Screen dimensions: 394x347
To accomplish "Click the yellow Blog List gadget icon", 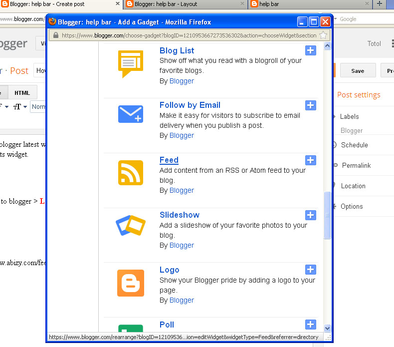I will pyautogui.click(x=130, y=64).
